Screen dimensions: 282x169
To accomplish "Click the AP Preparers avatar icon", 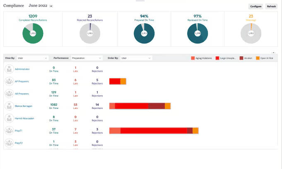I will pos(9,81).
